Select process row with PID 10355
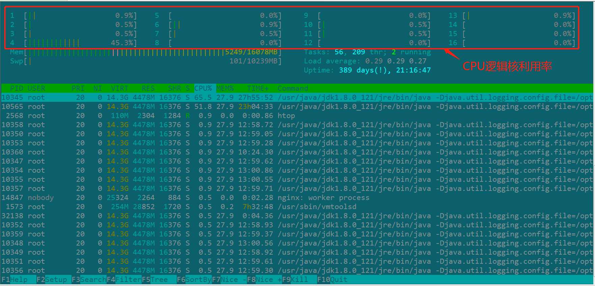 (x=297, y=179)
